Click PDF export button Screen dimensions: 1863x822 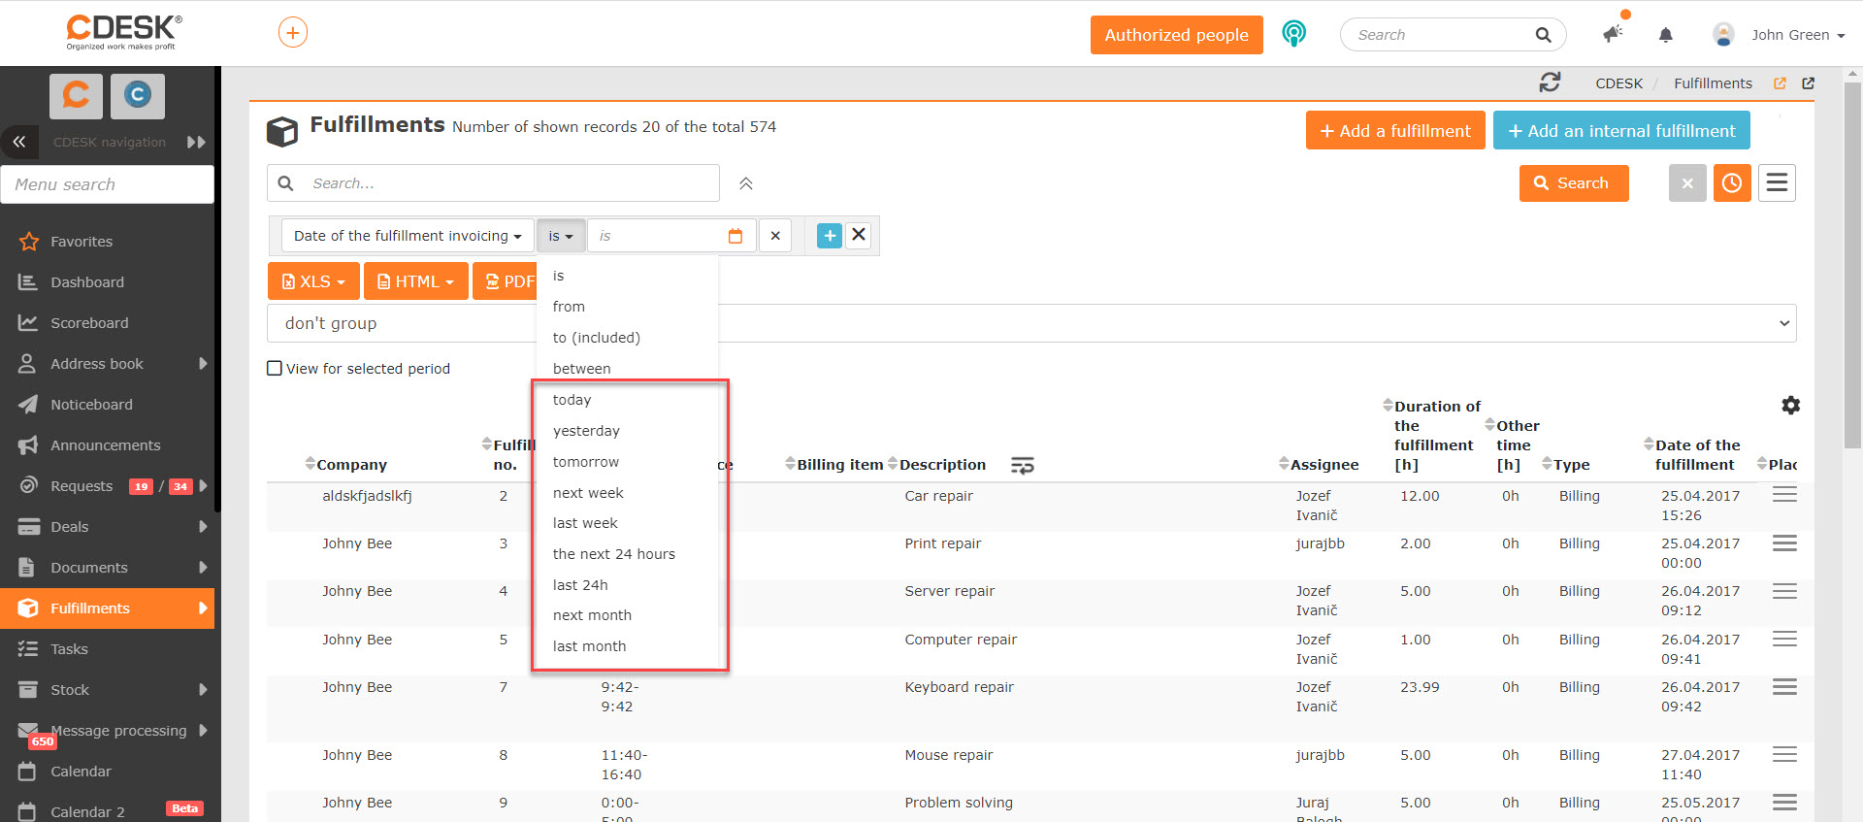click(x=505, y=281)
